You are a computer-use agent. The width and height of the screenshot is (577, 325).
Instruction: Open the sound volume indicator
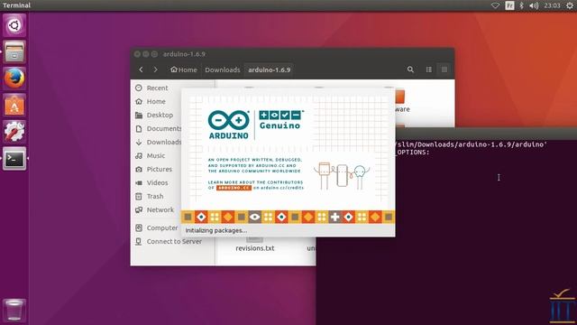534,5
